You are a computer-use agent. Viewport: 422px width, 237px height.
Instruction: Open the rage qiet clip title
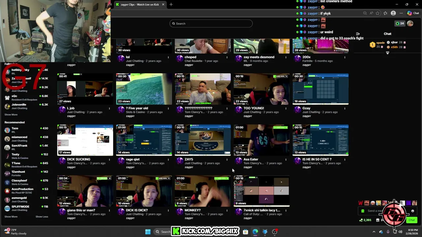(133, 159)
